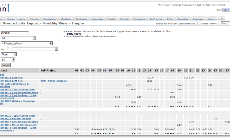Viewport: 230px width, 138px height.
Task: Click the 15.6 daily total
Action: tap(150, 107)
